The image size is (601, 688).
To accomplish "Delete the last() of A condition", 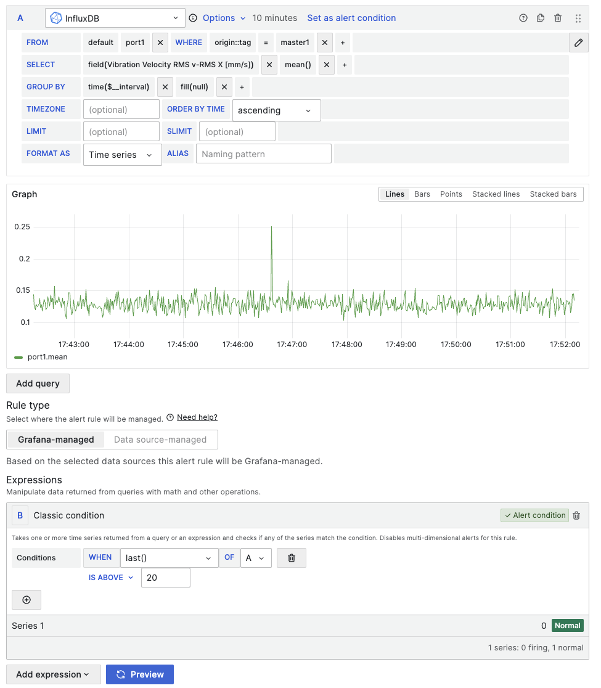I will [x=292, y=558].
